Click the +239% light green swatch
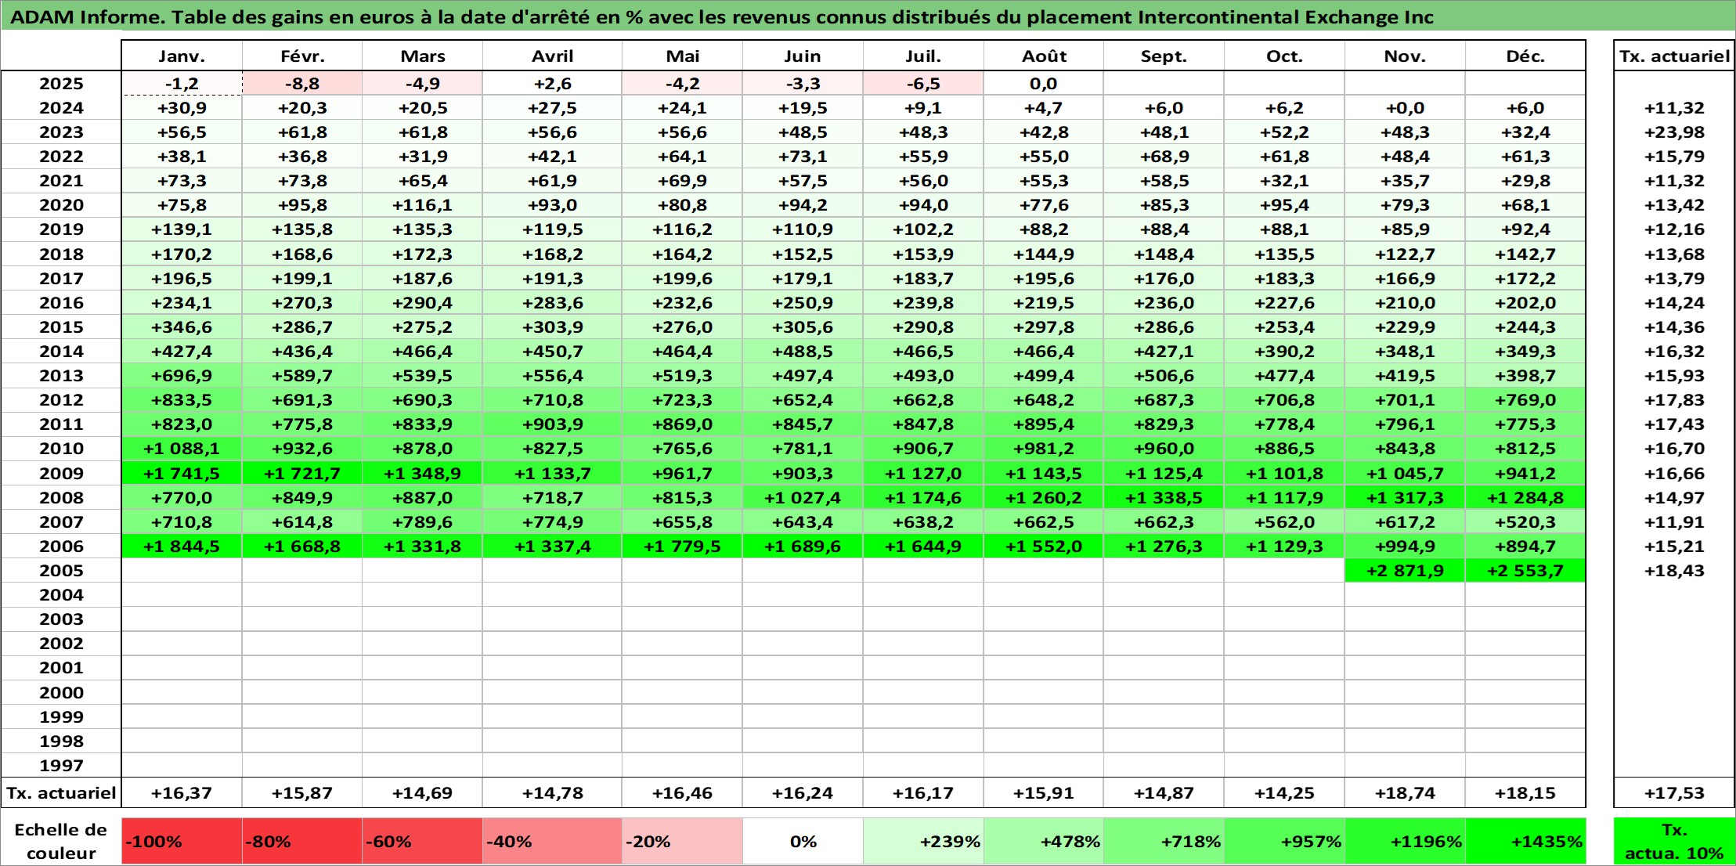Image resolution: width=1736 pixels, height=866 pixels. pos(923,842)
